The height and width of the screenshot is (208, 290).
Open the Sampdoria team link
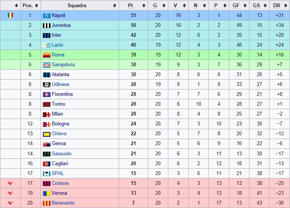63,64
